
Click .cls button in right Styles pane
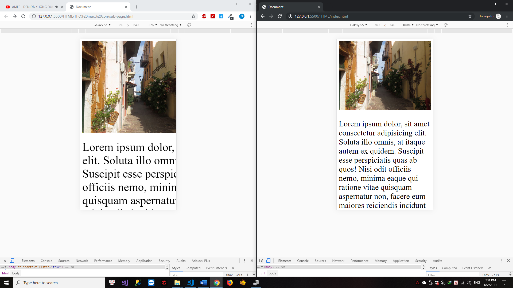click(x=496, y=275)
